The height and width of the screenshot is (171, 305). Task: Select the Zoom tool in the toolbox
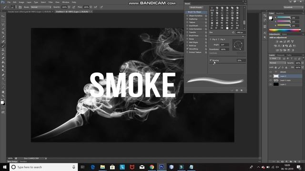pos(3,96)
